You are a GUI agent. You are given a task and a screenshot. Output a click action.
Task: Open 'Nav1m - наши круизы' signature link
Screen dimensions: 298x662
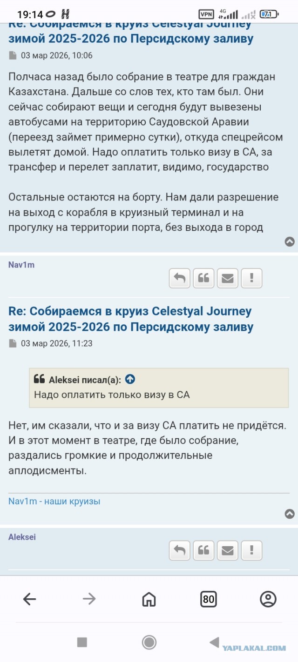[x=54, y=501]
